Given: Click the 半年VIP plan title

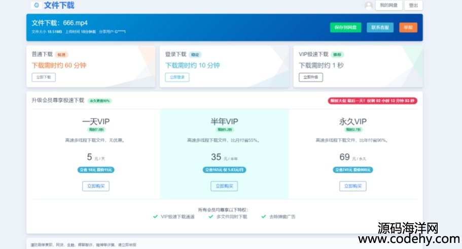Looking at the screenshot, I should pos(224,121).
